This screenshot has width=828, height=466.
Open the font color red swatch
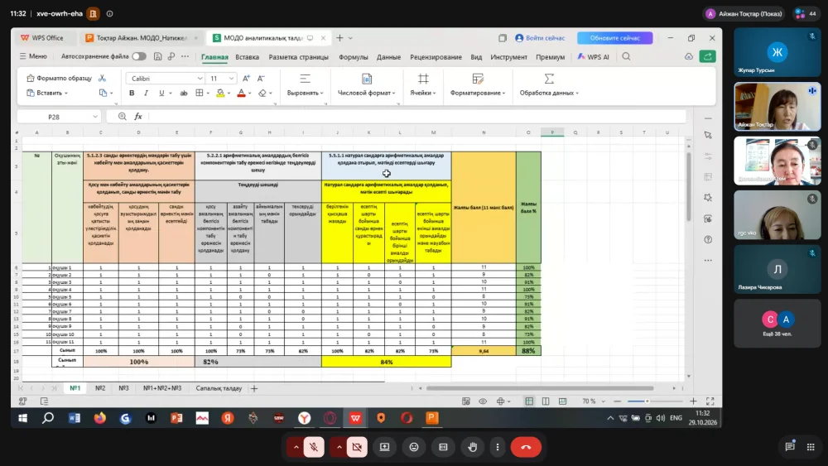(241, 93)
